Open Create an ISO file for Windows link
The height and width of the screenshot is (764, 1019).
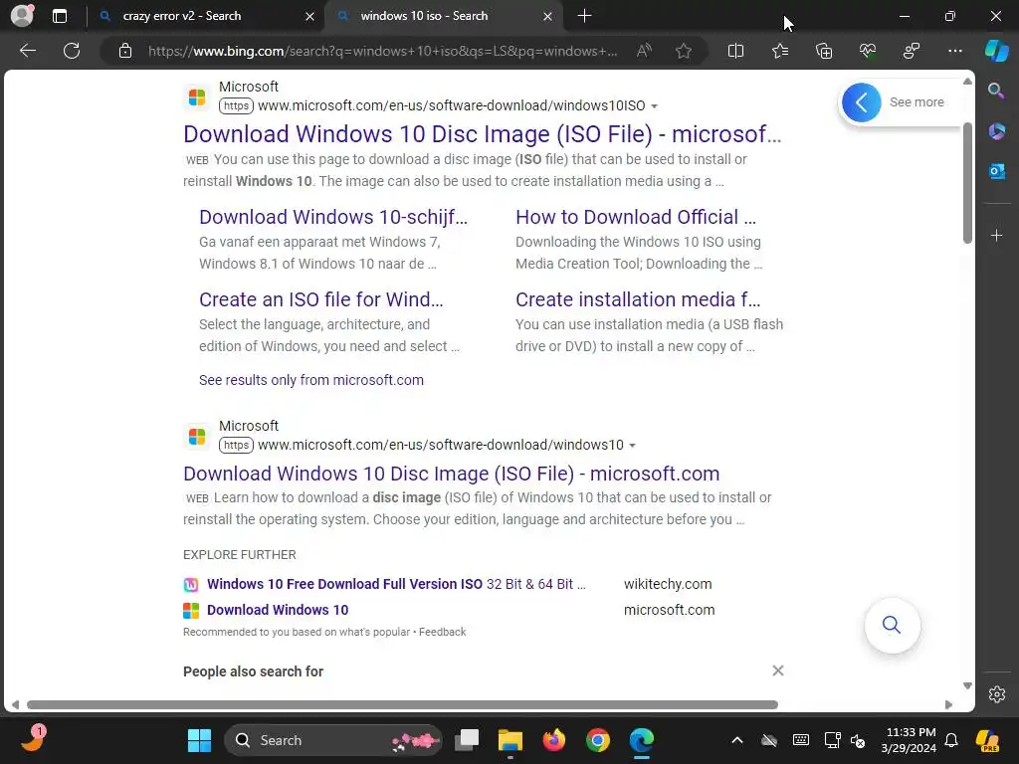tap(321, 299)
